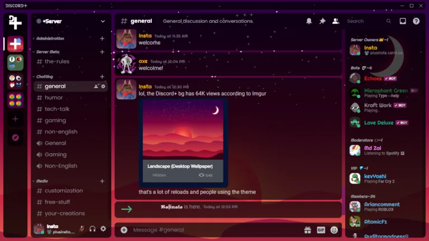Open the Nitro gift icon
Image resolution: width=429 pixels, height=241 pixels.
[308, 230]
